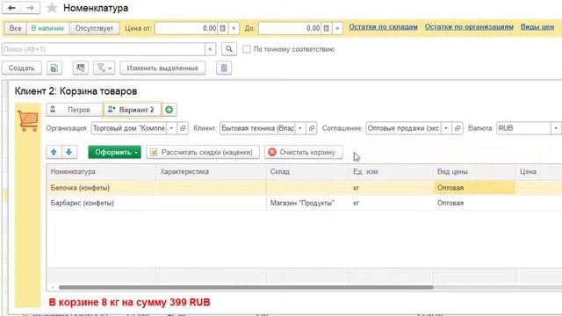Click the Создать button
Viewport: 562px width, 316px height.
coord(21,68)
